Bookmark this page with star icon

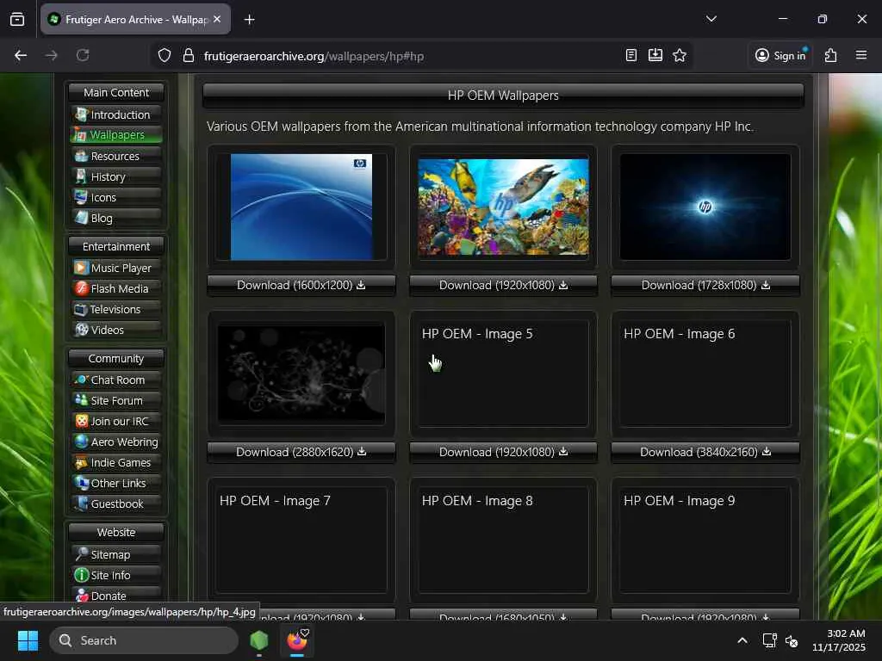click(x=680, y=55)
